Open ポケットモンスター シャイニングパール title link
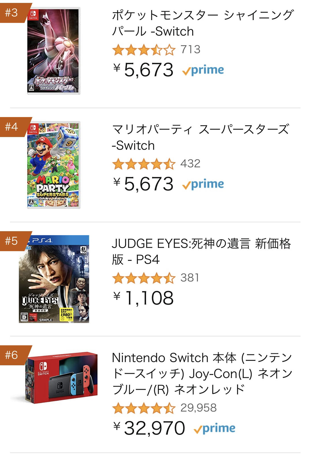The height and width of the screenshot is (456, 309). pos(202,23)
